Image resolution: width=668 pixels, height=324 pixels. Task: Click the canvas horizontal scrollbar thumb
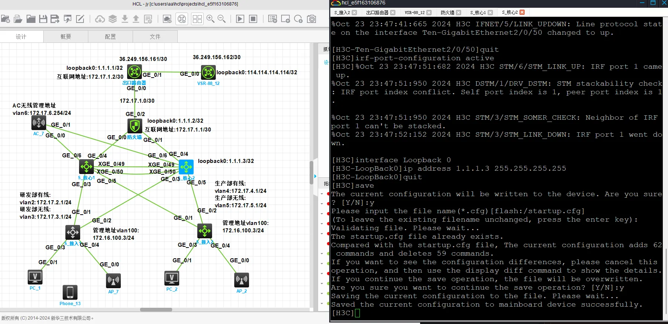point(156,310)
